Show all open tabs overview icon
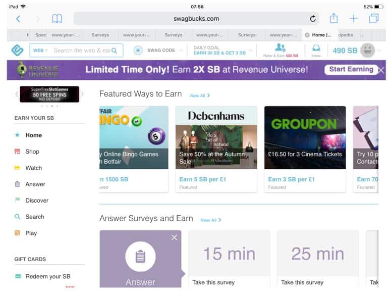 tap(373, 19)
